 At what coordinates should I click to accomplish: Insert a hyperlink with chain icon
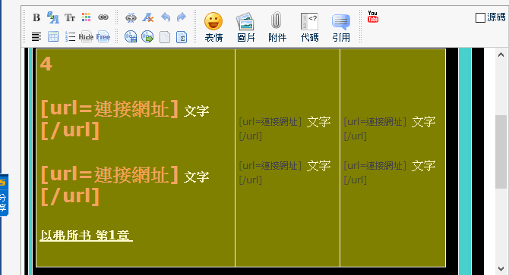(x=103, y=17)
